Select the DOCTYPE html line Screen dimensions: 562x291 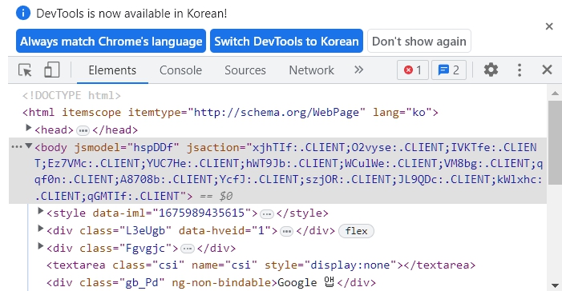tap(71, 95)
